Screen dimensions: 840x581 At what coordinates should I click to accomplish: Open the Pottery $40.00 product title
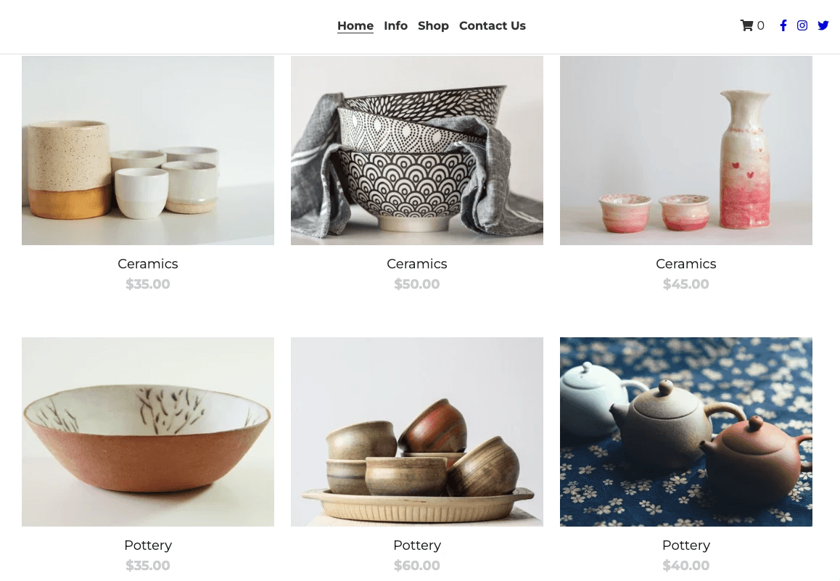coord(685,545)
